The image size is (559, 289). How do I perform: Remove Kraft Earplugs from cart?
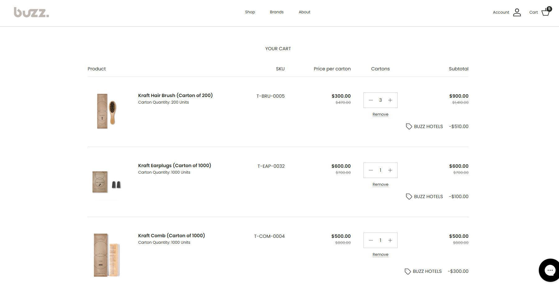click(380, 185)
